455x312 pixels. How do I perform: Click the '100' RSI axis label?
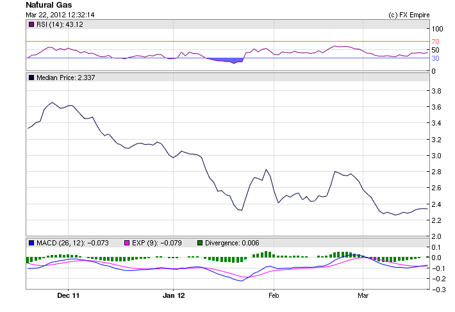pyautogui.click(x=437, y=29)
